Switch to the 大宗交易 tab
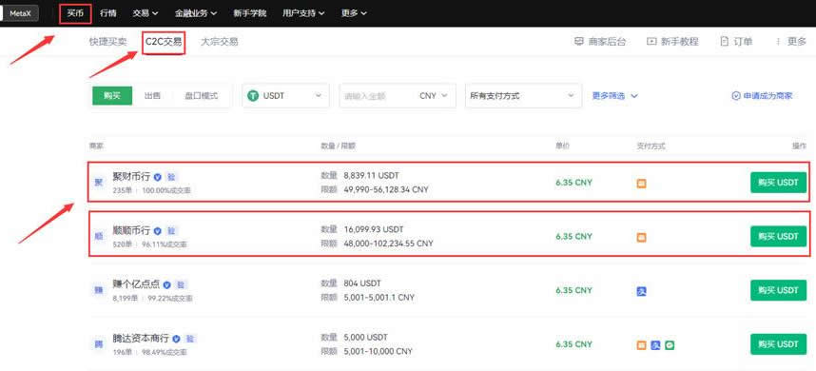This screenshot has width=816, height=371. pos(219,42)
